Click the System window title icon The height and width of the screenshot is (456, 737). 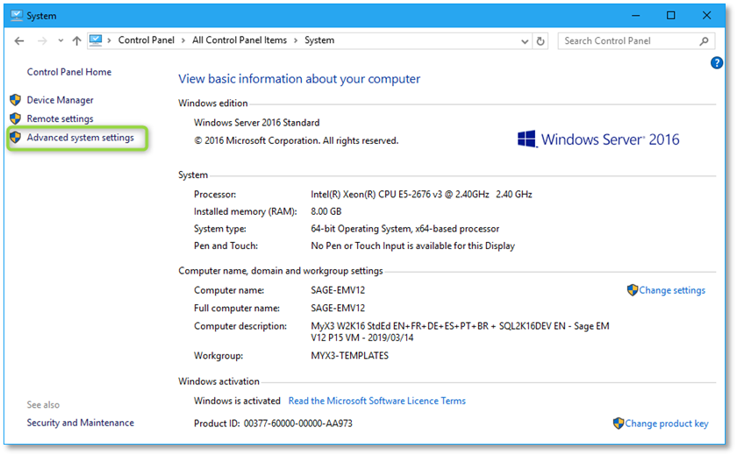pyautogui.click(x=17, y=16)
